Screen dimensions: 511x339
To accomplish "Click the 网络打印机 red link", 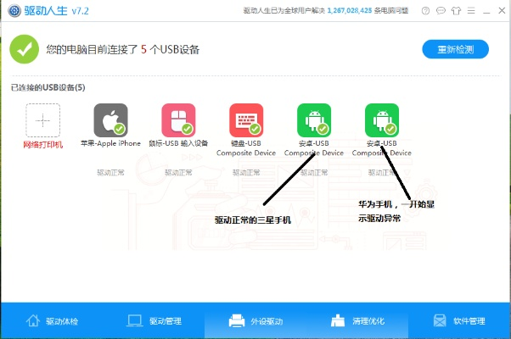I will click(x=42, y=145).
